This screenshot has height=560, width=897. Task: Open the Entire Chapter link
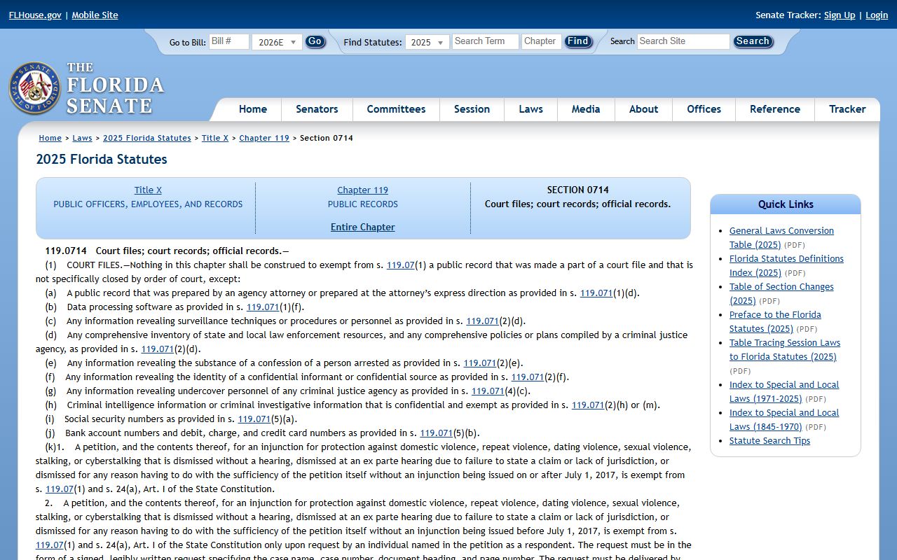(x=362, y=227)
